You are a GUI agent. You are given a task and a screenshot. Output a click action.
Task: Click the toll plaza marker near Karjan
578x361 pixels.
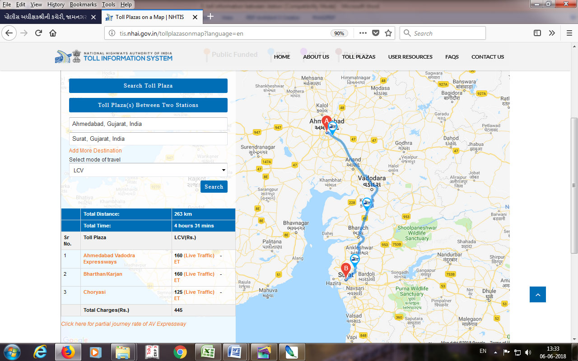tap(367, 204)
